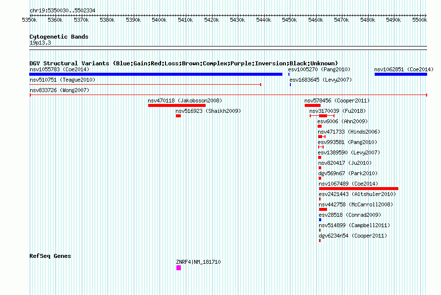Click the nsv578456 (Cooper2011) red bar
This screenshot has width=441, height=295.
click(x=313, y=105)
